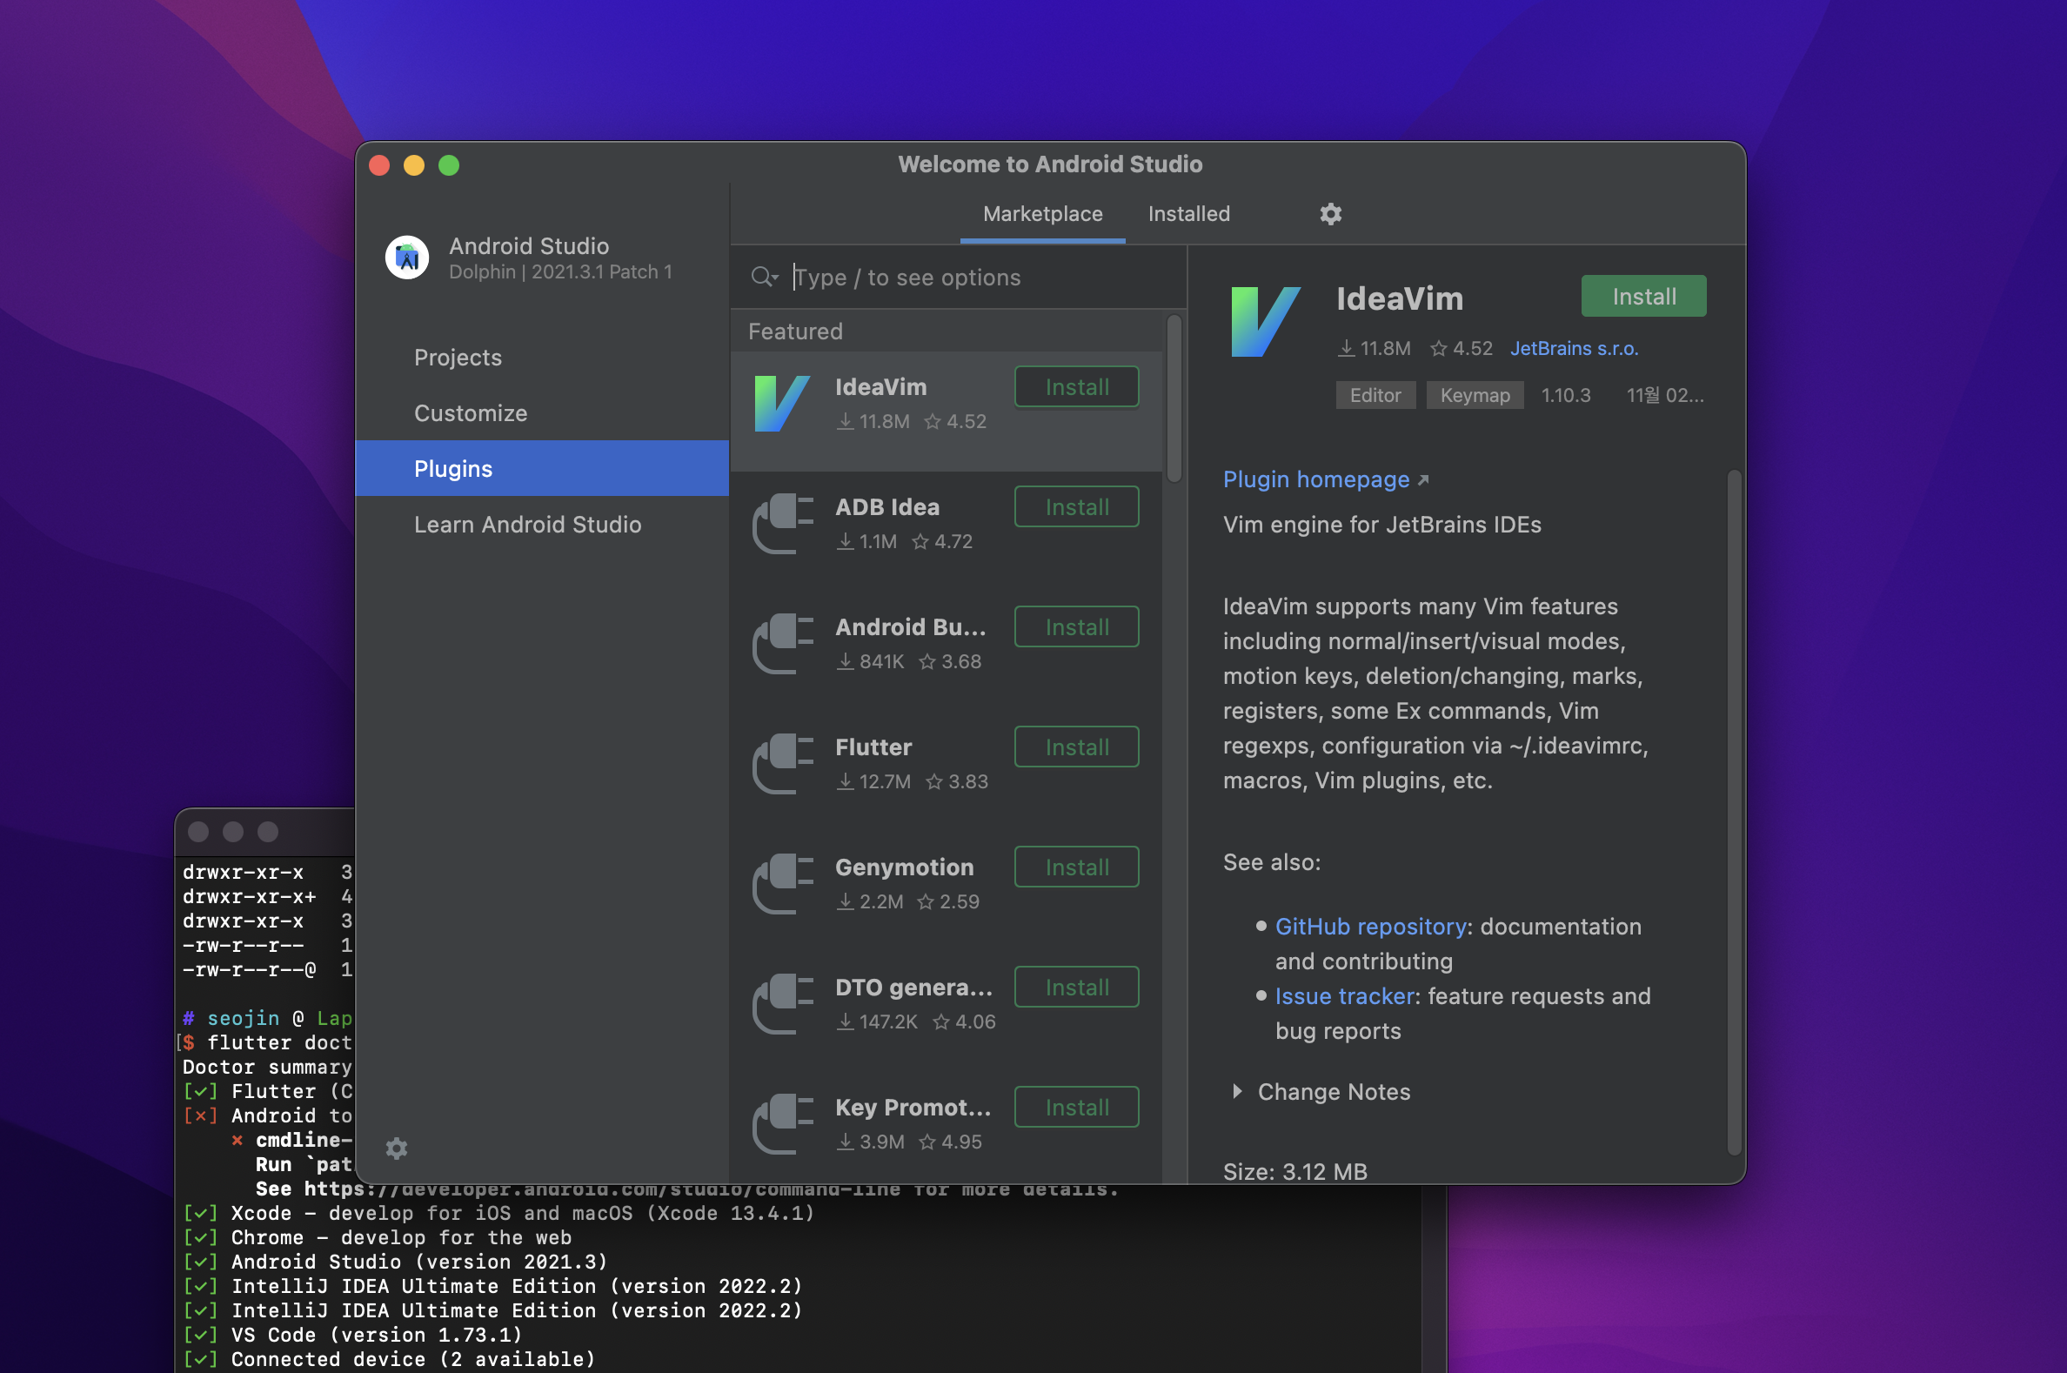Open the Plugin homepage link

[1316, 479]
